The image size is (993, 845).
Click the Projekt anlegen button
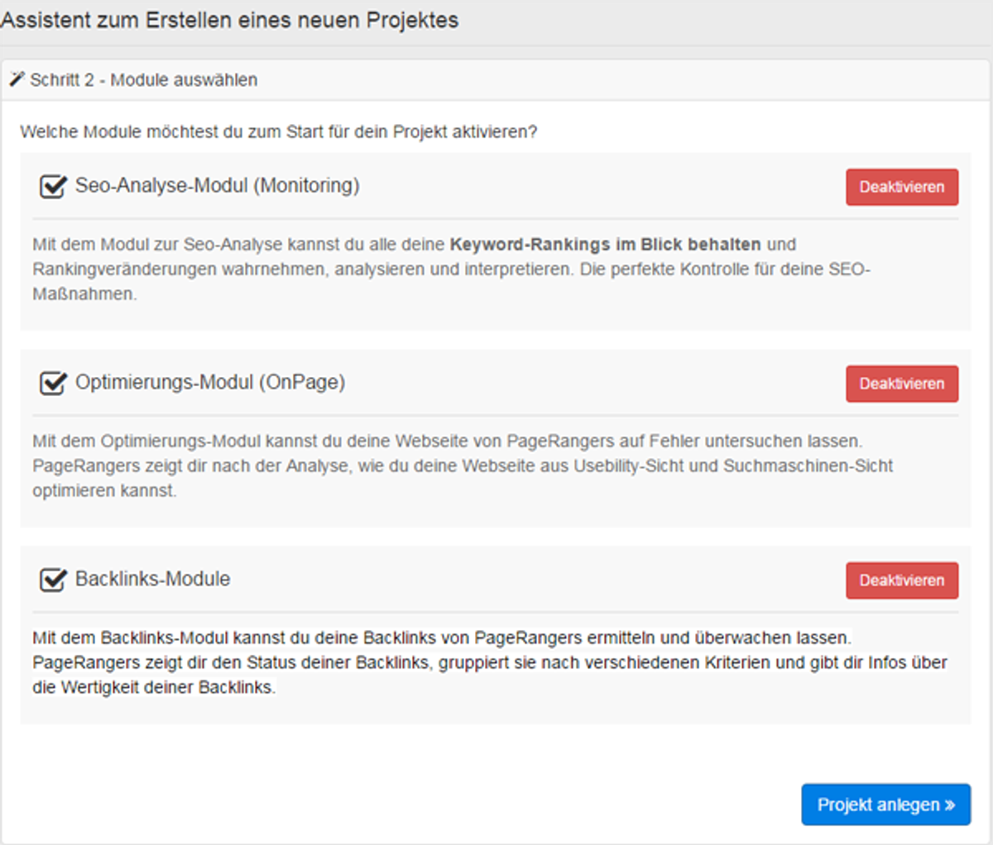[x=886, y=804]
